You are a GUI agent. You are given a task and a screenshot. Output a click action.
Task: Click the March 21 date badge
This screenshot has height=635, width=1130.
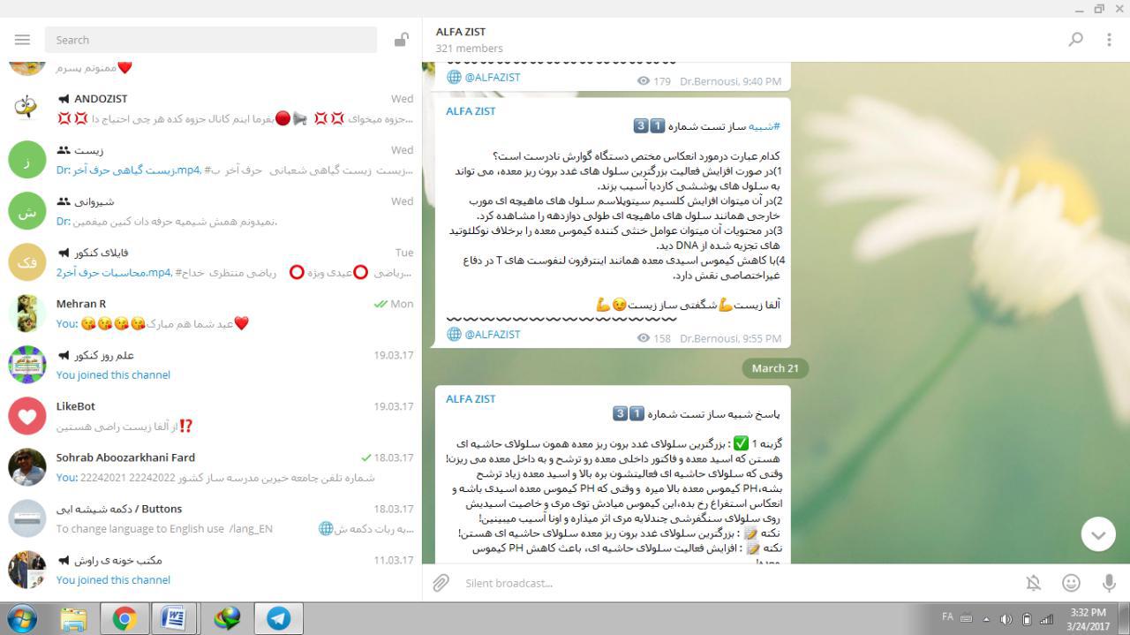(775, 368)
